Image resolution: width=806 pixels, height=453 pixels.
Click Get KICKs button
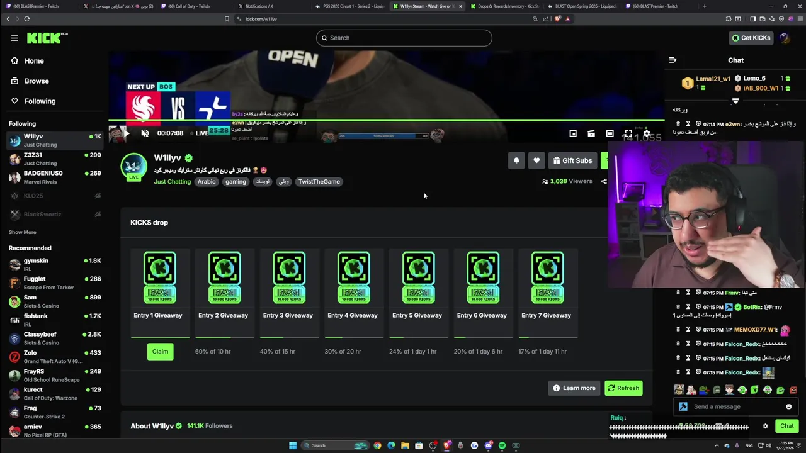pos(751,38)
